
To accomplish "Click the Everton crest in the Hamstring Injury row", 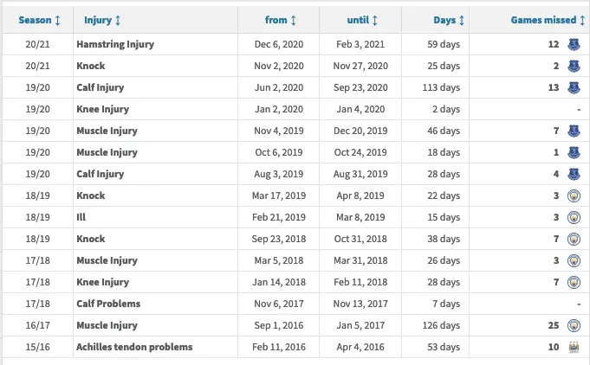I will coord(573,44).
